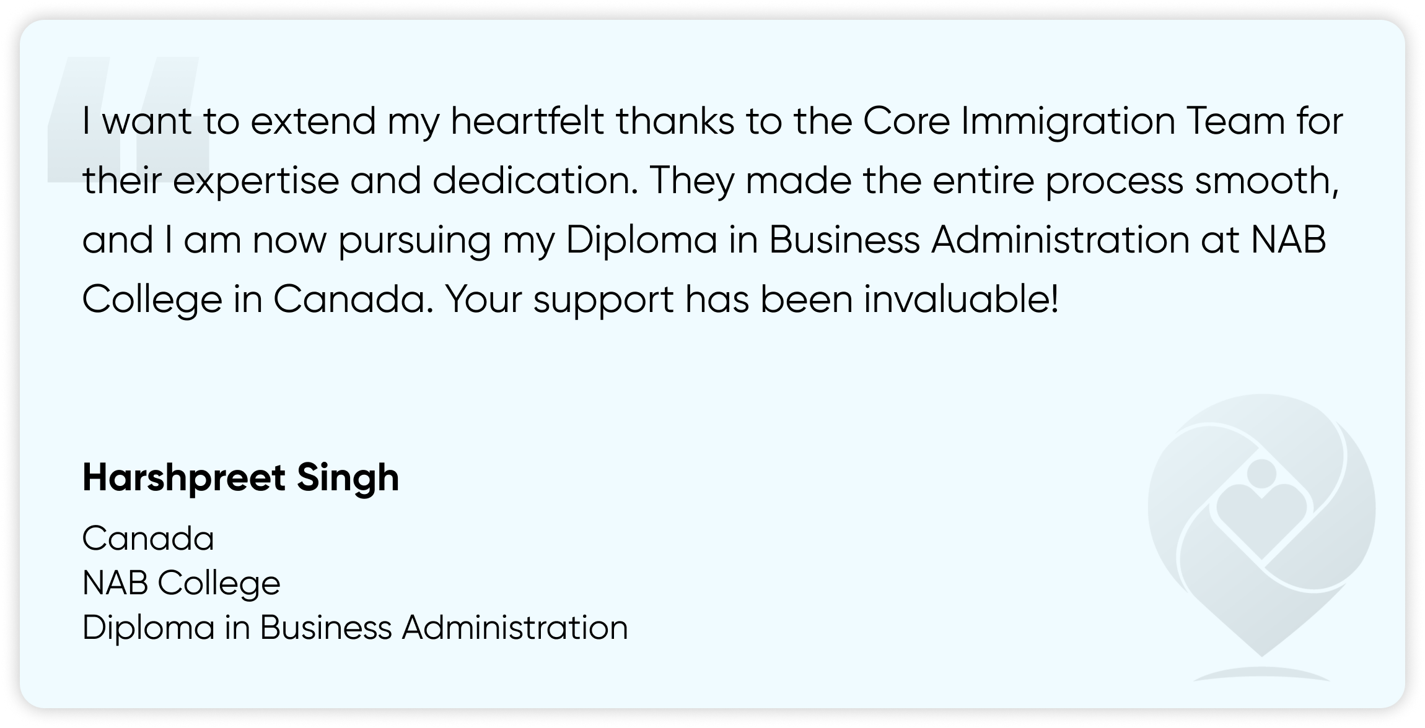Click the word pursuing in the testimonial
This screenshot has width=1425, height=728.
tap(414, 241)
